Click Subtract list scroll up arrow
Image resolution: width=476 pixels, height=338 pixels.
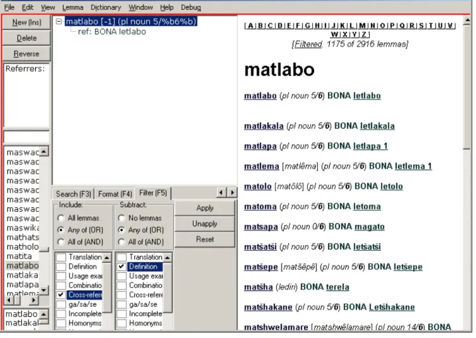click(x=167, y=257)
